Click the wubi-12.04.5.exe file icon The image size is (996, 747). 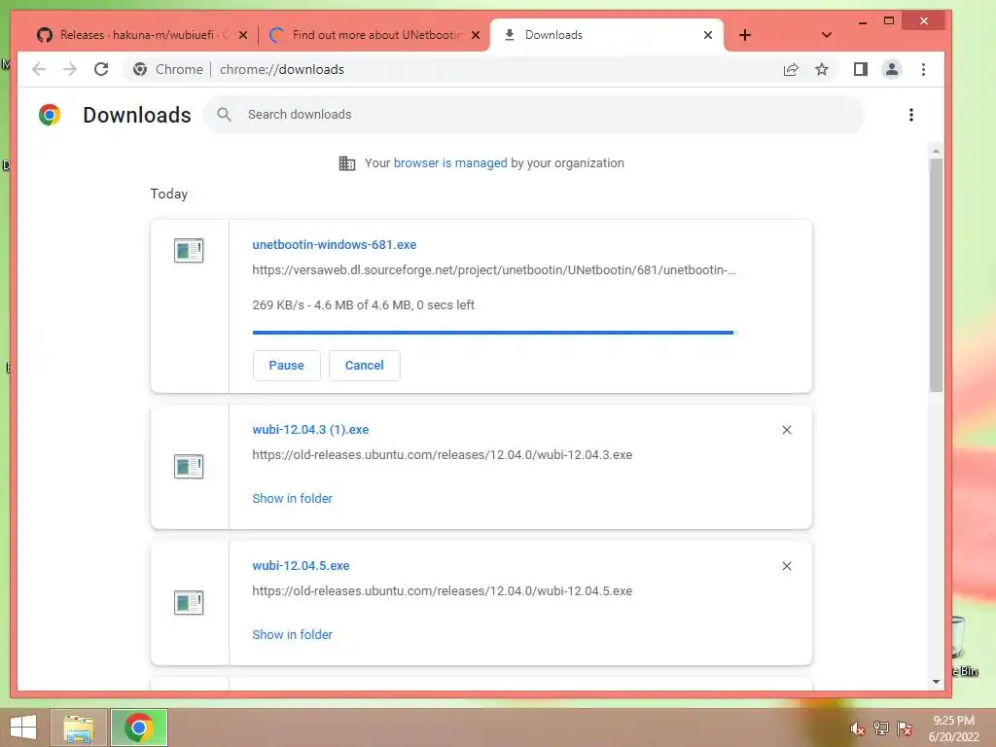(x=189, y=602)
